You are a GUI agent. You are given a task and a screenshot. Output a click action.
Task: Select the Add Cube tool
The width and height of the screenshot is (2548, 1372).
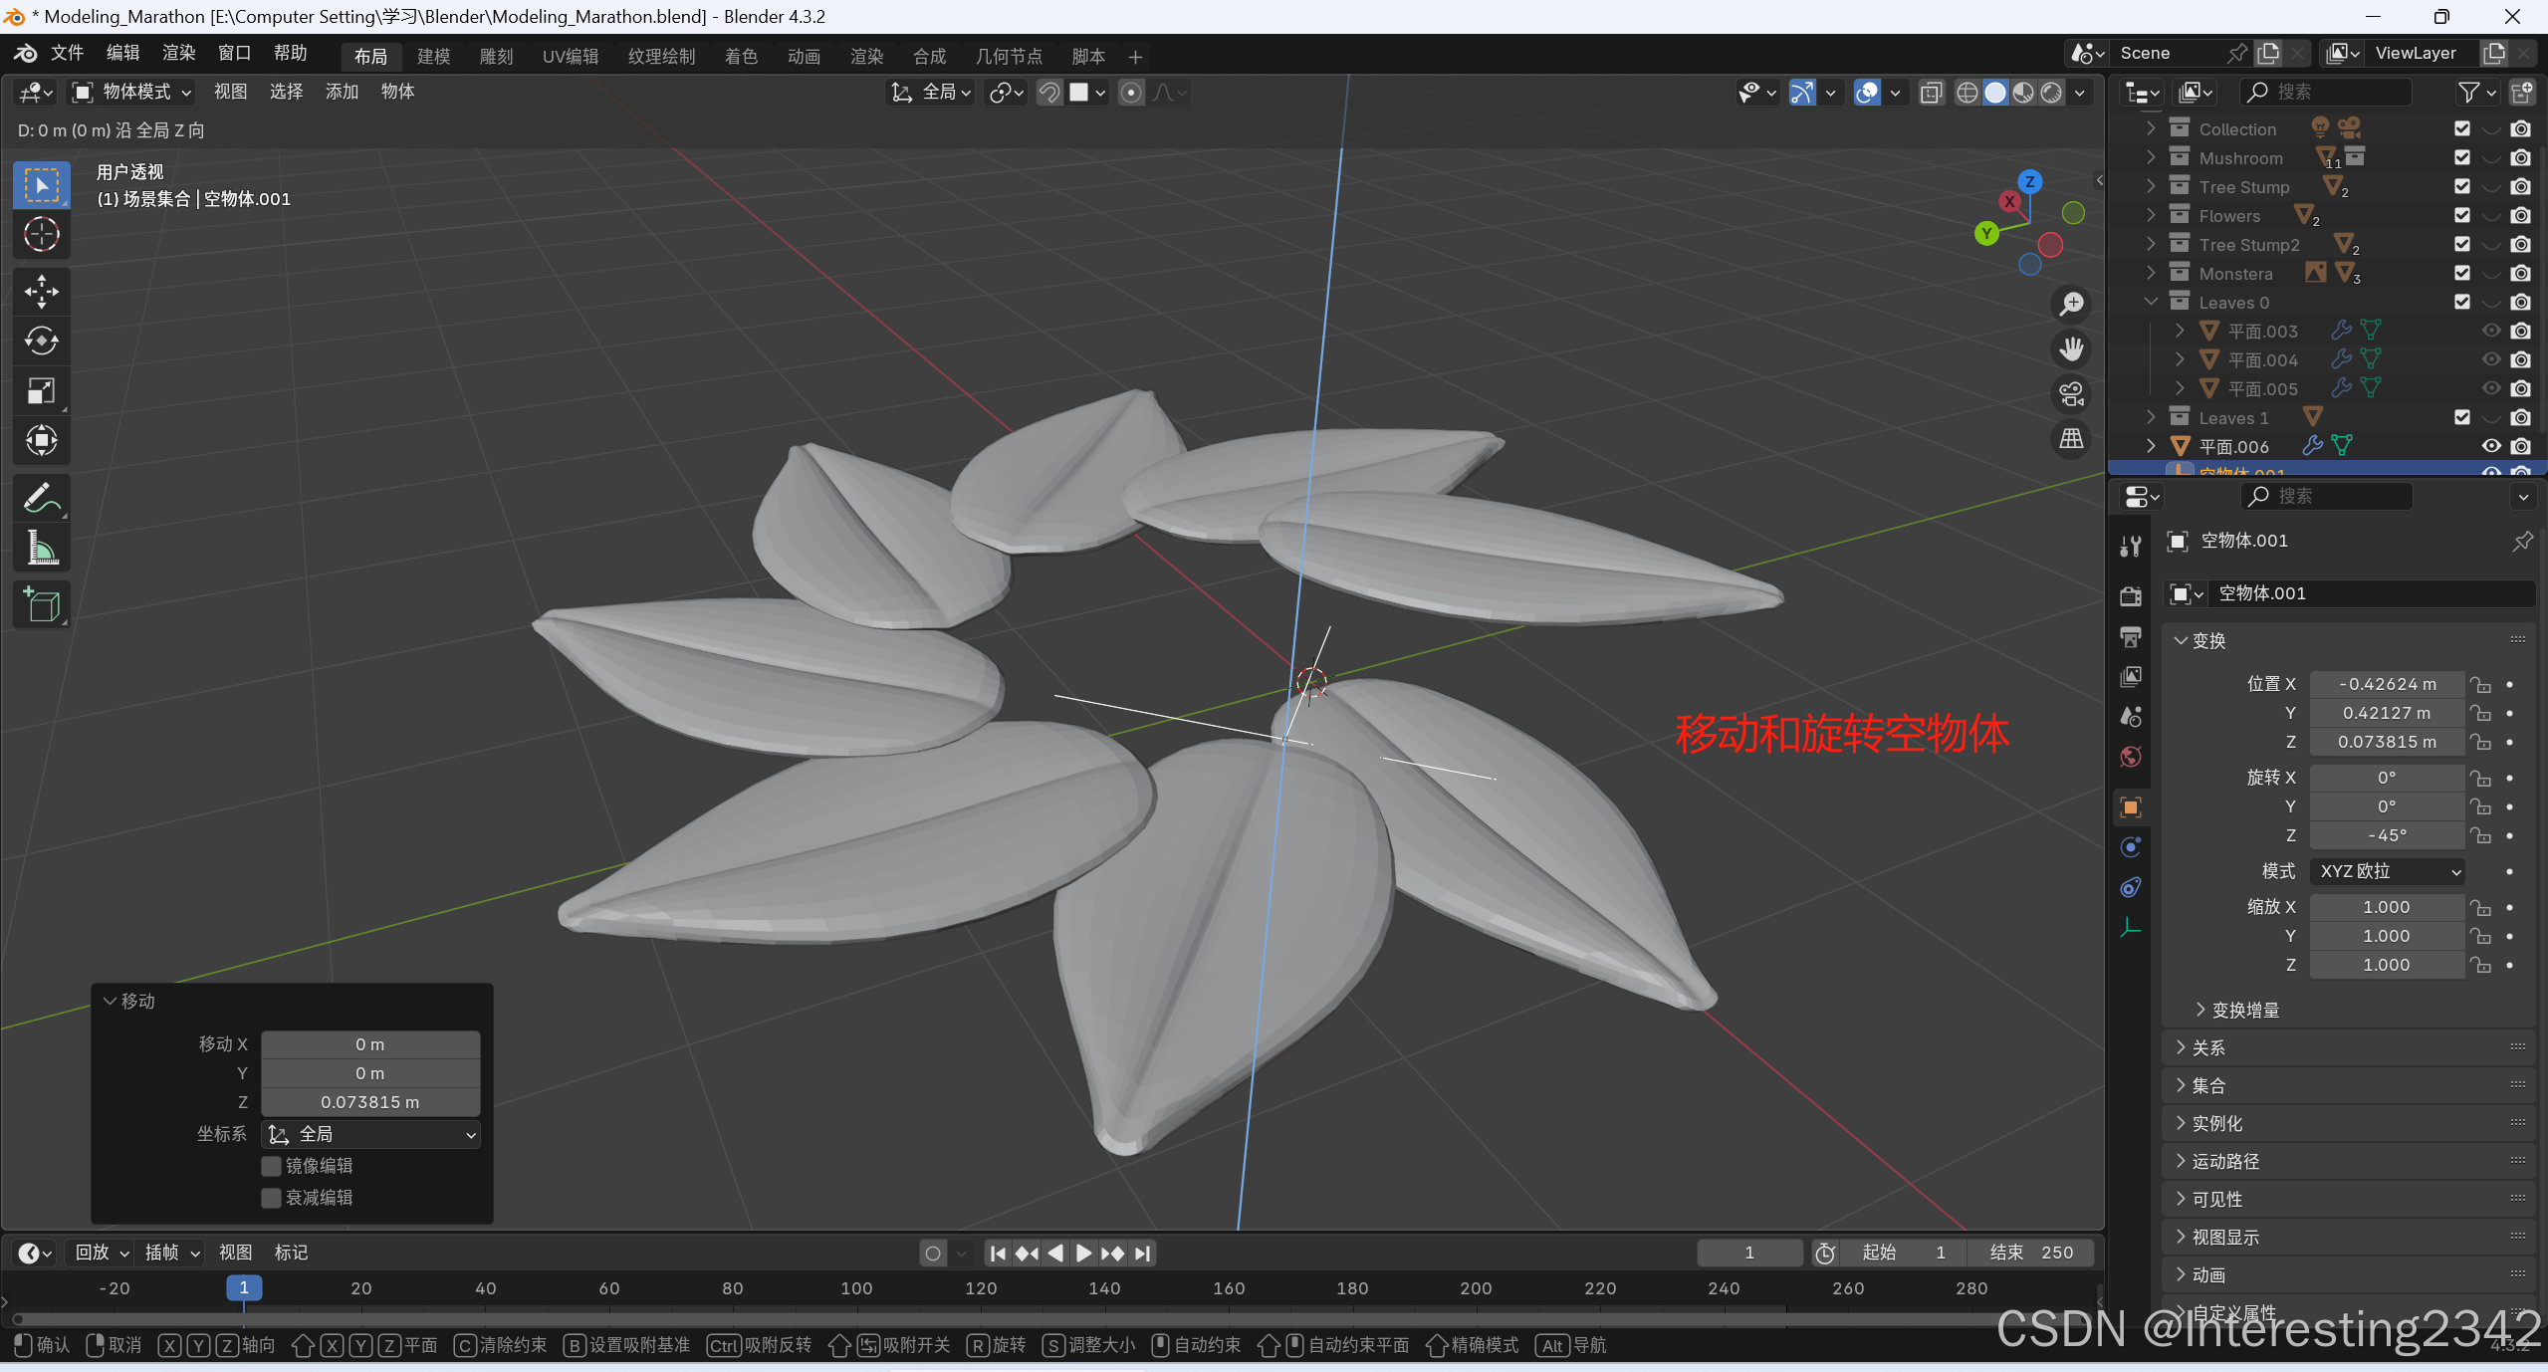pyautogui.click(x=41, y=604)
